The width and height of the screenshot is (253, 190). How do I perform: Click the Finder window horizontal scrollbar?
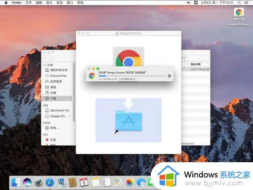[188, 144]
